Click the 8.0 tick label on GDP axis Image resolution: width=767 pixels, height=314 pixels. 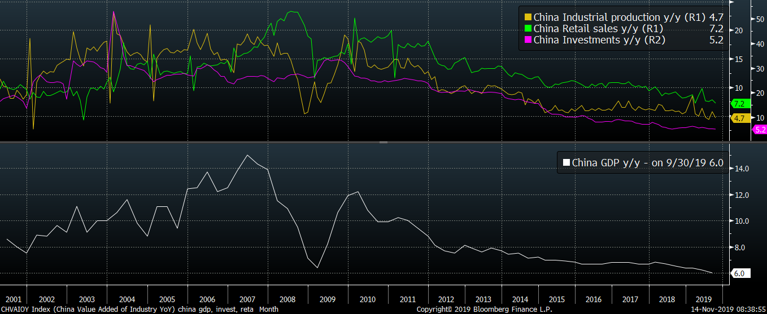(739, 247)
